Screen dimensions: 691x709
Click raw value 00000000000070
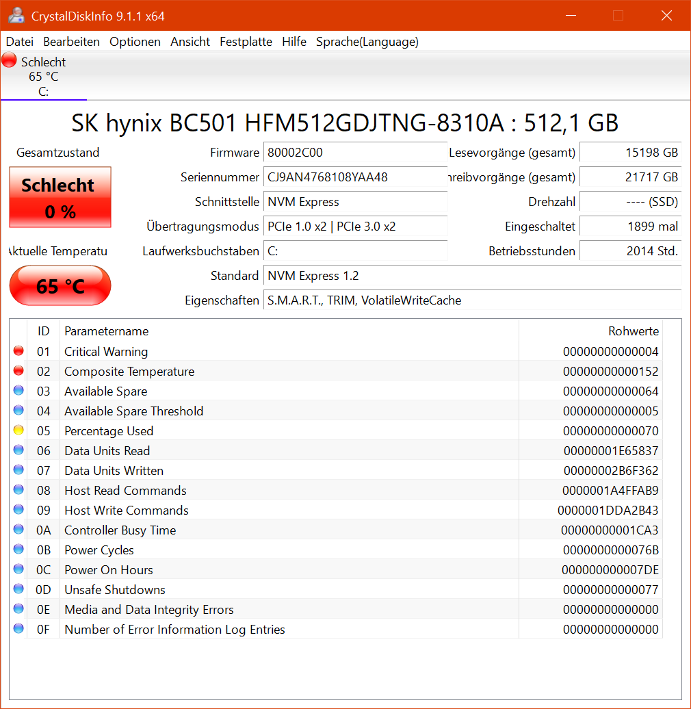pyautogui.click(x=610, y=431)
